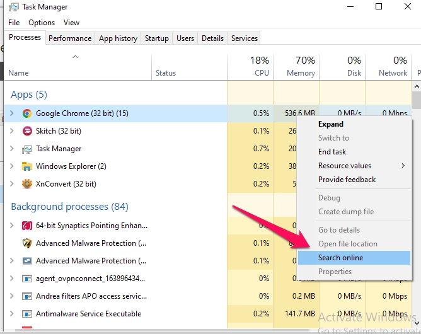Viewport: 421px width, 334px height.
Task: Click the Apps (5) group heading
Action: coord(29,95)
